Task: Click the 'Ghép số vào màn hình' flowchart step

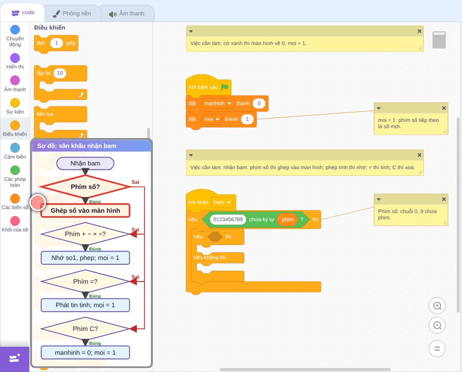Action: (x=85, y=211)
